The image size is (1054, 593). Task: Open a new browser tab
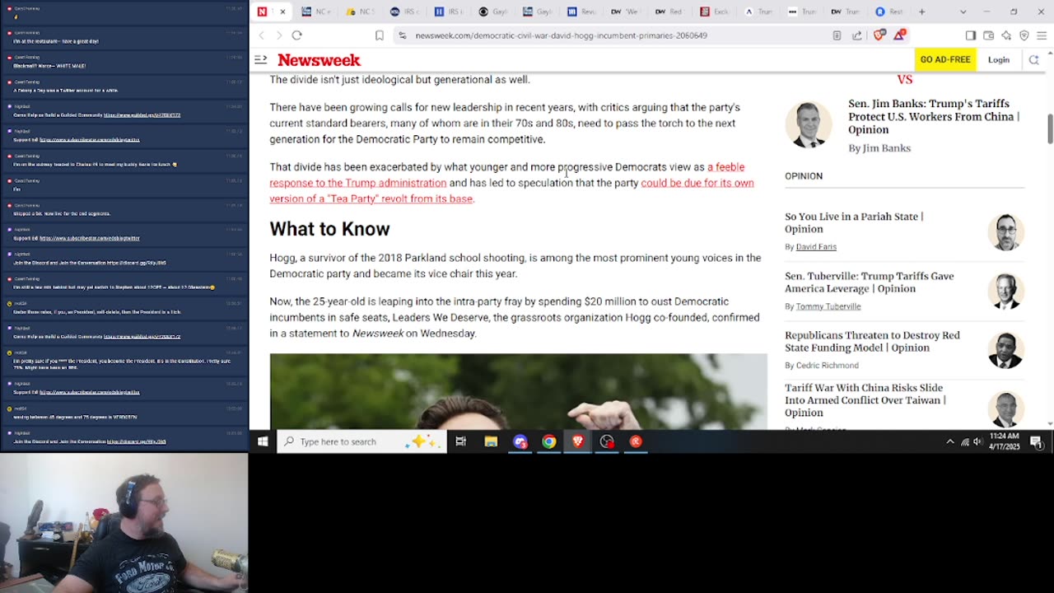tap(921, 12)
